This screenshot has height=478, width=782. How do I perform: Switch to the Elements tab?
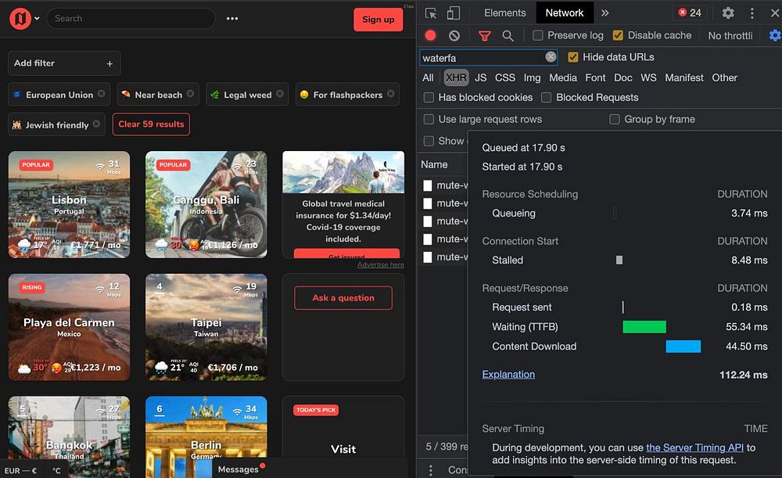[x=504, y=13]
